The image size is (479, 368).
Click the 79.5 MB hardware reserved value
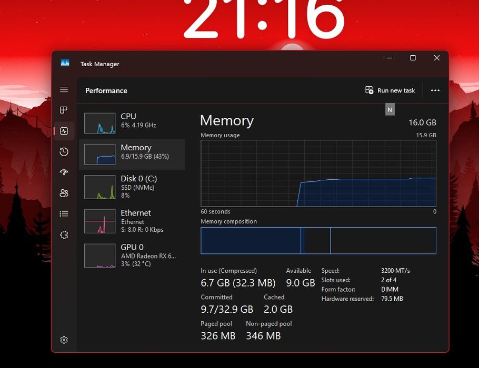coord(392,299)
